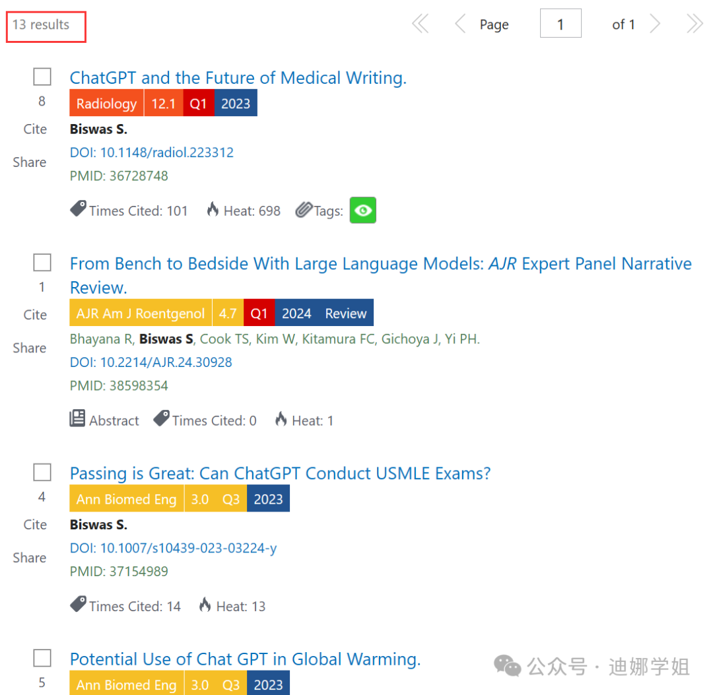Open ChatGPT and the Future of Medical Writing
Screen dimensions: 713x695
[x=238, y=78]
